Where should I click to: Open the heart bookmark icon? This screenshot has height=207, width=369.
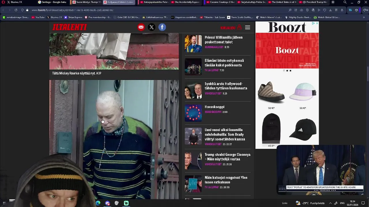(325, 10)
